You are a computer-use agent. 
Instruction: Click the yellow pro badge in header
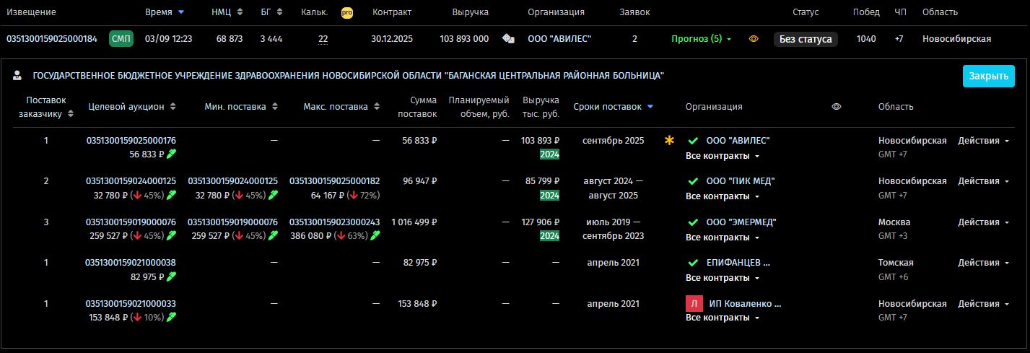coord(346,12)
